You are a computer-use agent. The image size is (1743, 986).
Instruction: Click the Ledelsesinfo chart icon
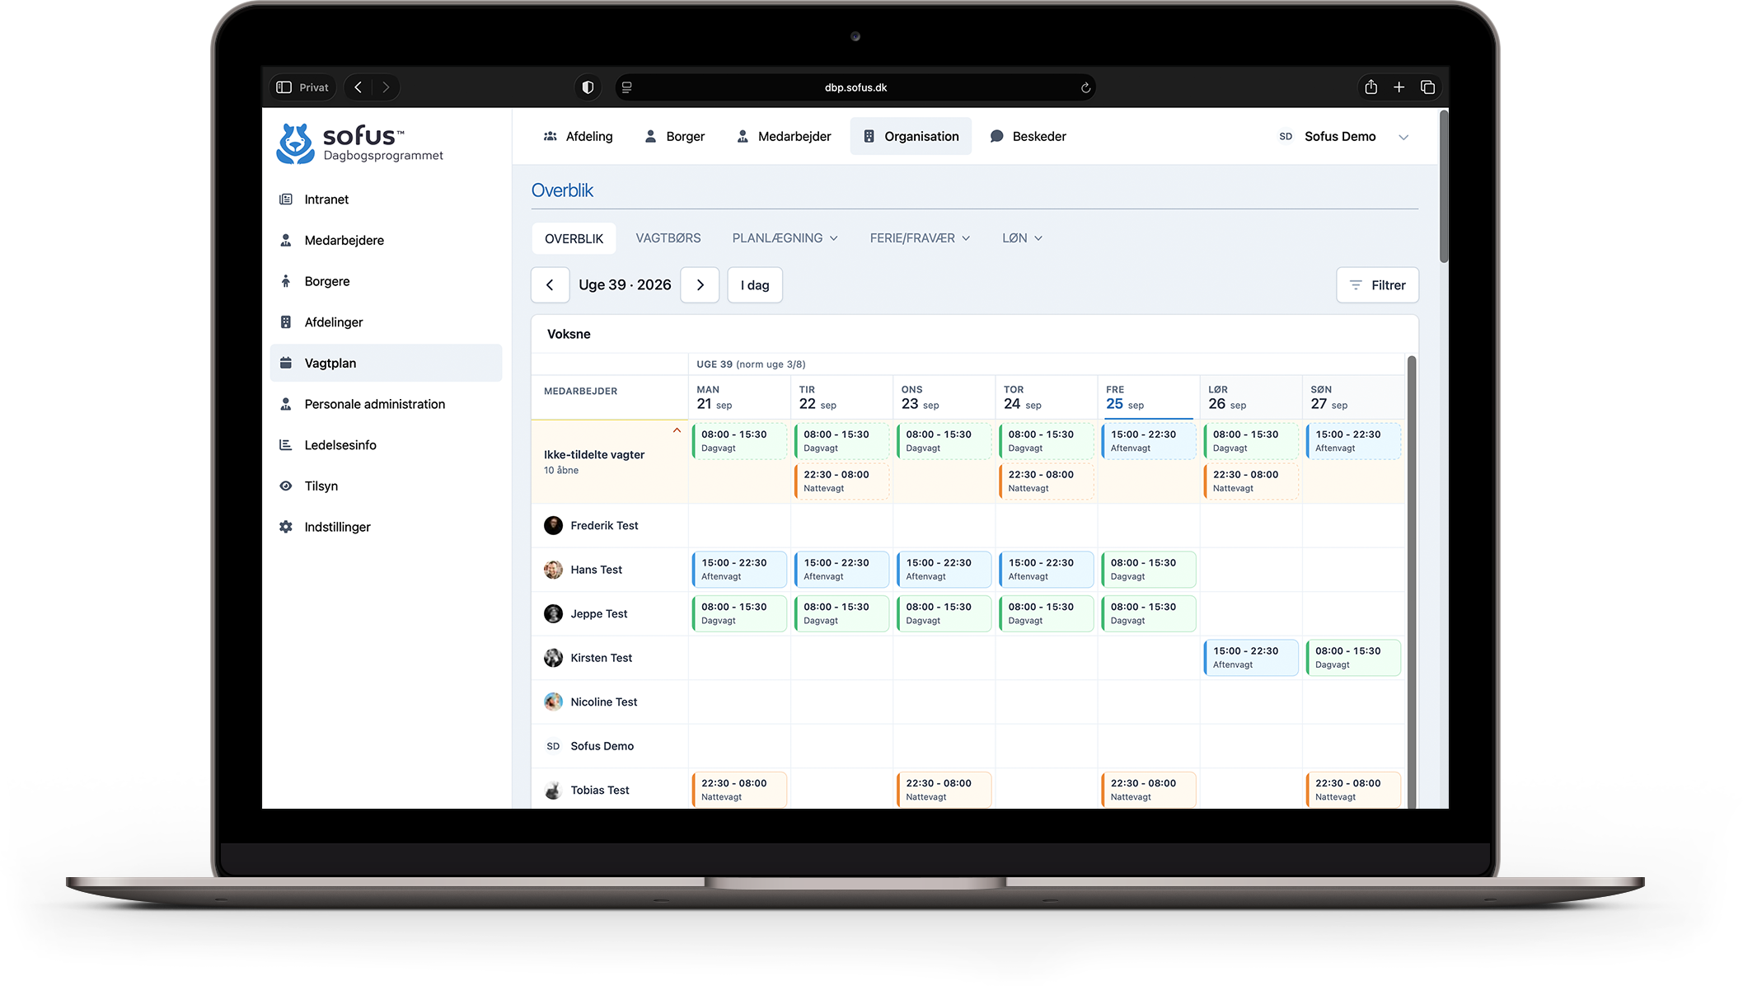(286, 445)
